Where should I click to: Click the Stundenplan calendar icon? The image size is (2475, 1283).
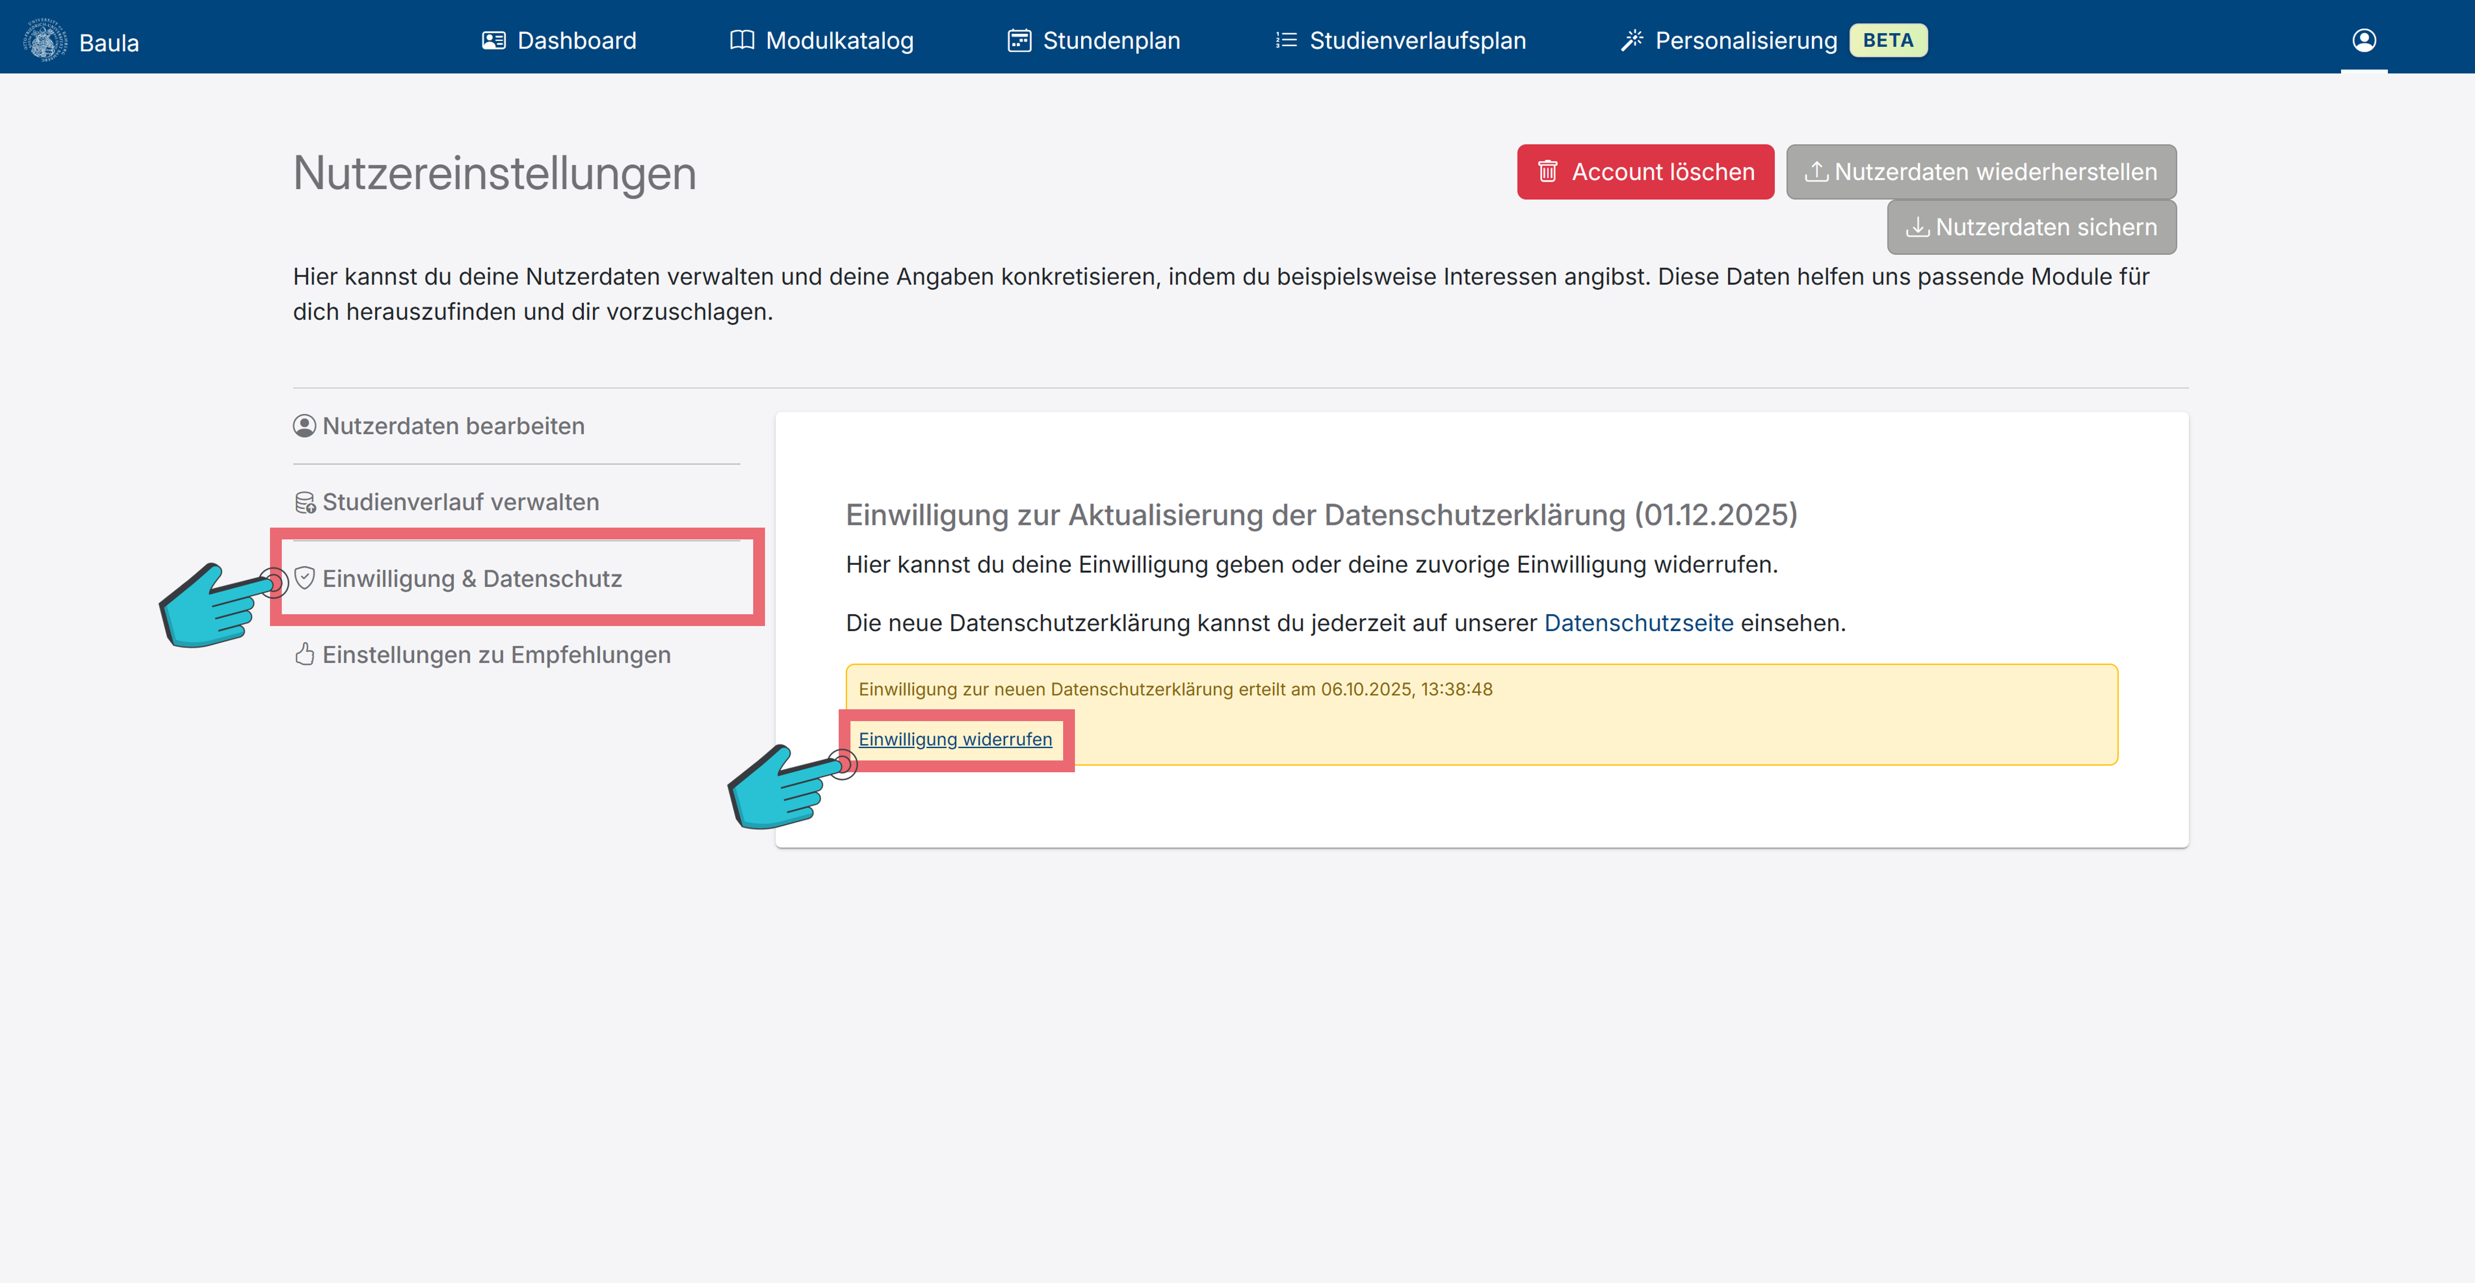pos(1019,40)
